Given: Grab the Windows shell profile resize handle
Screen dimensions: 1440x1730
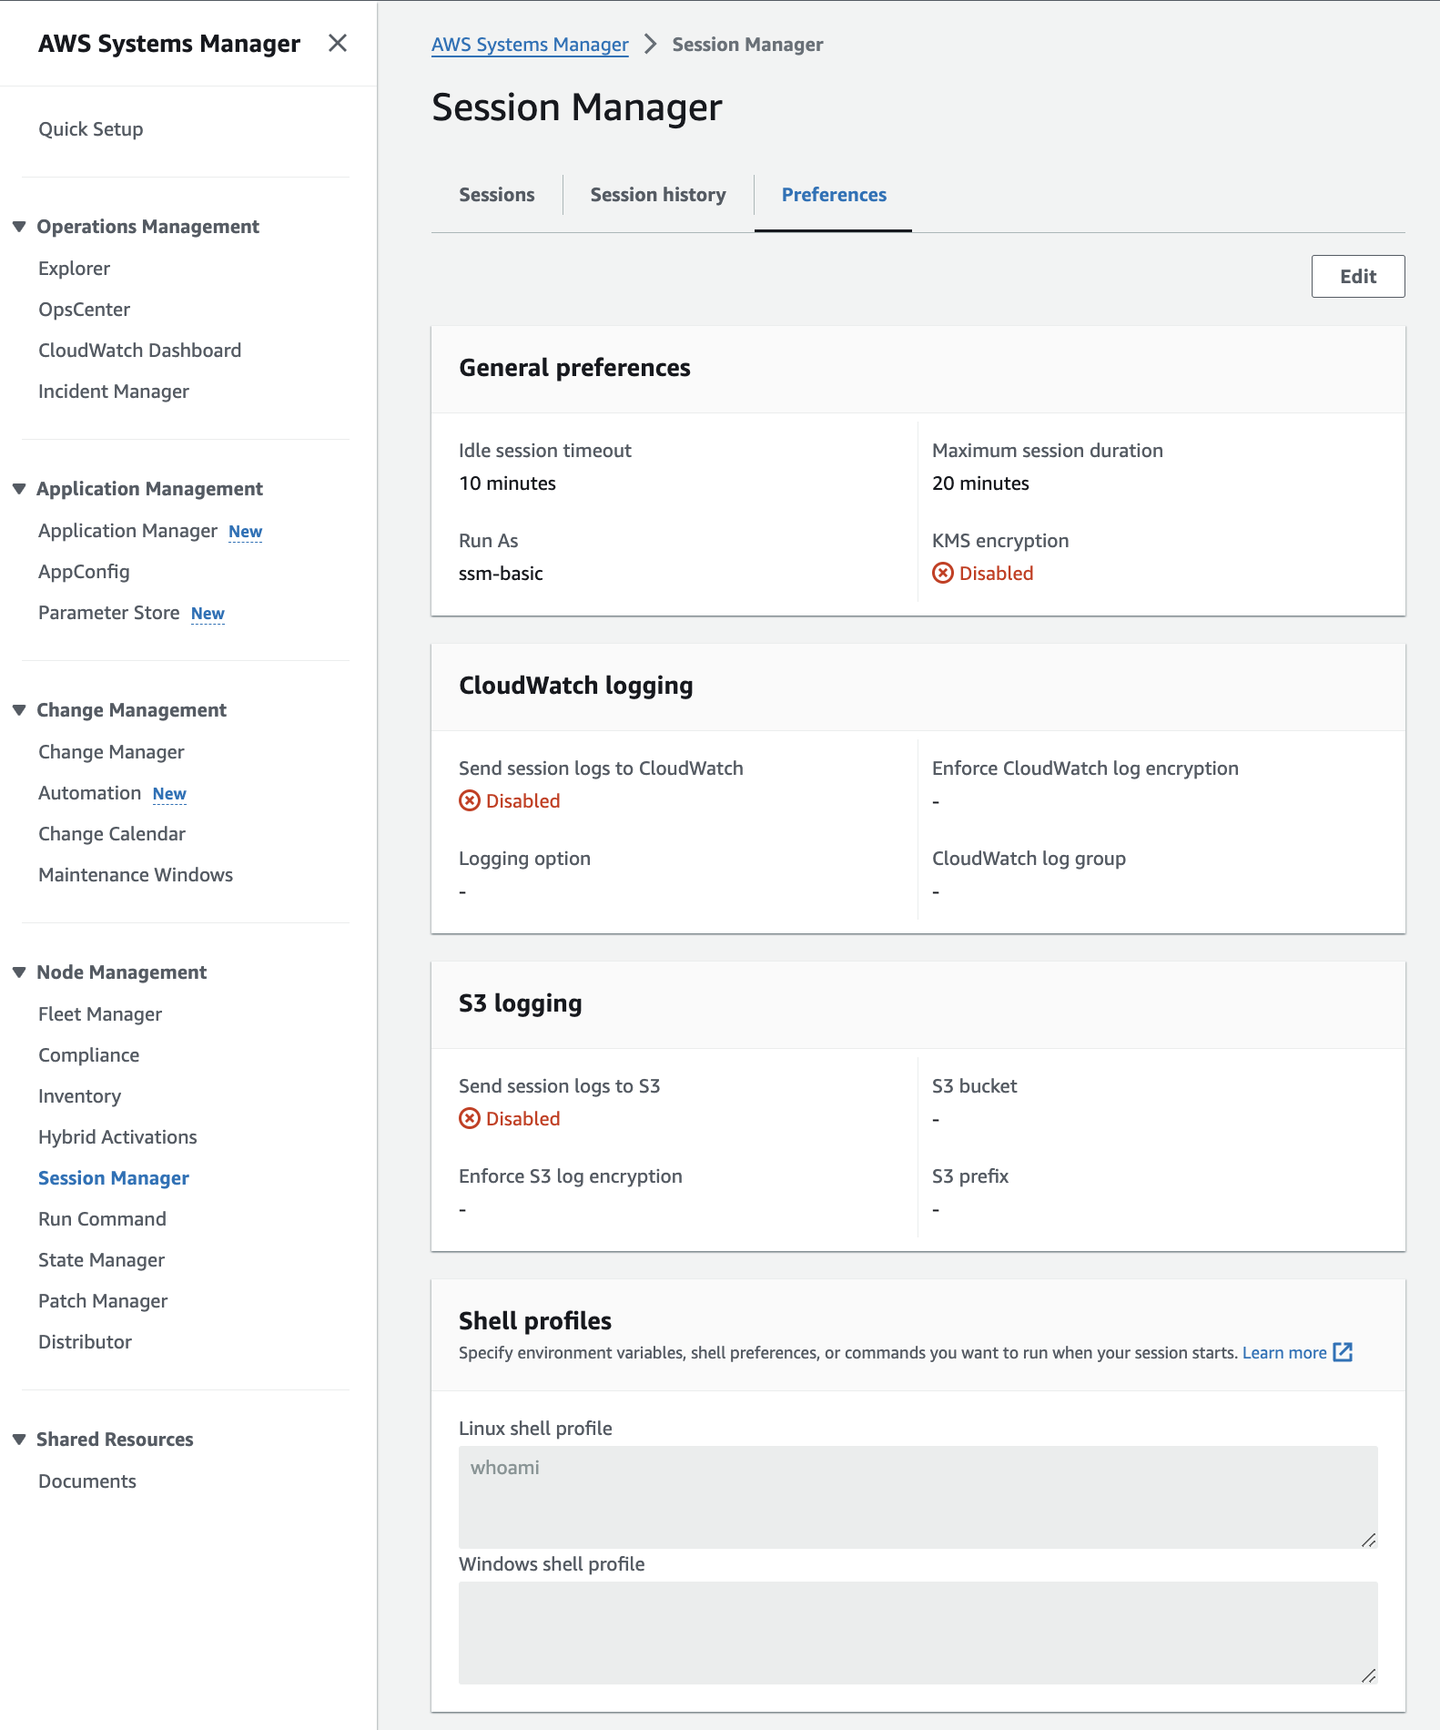Looking at the screenshot, I should (x=1367, y=1675).
